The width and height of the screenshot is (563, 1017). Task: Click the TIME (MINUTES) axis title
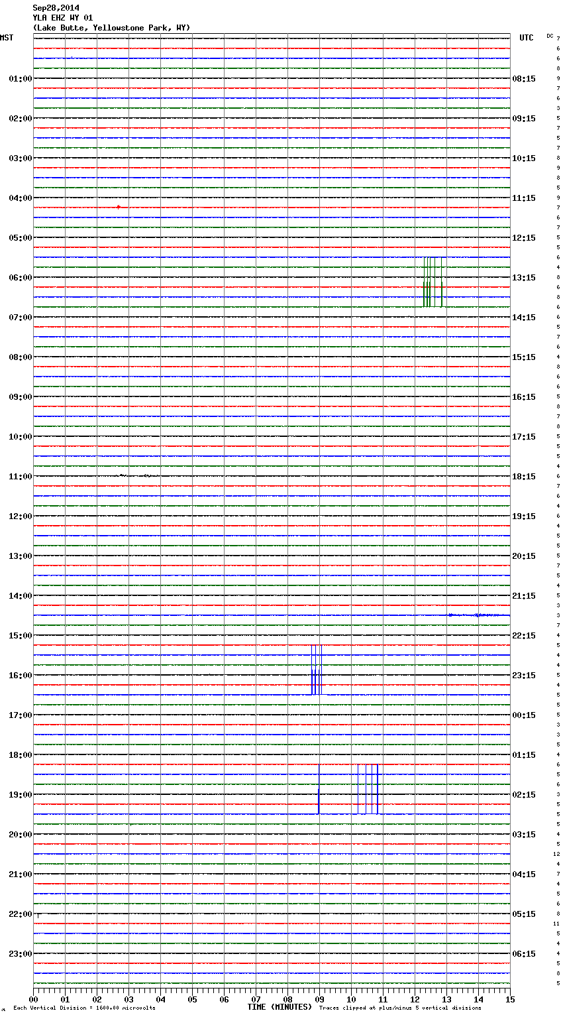point(280,1007)
